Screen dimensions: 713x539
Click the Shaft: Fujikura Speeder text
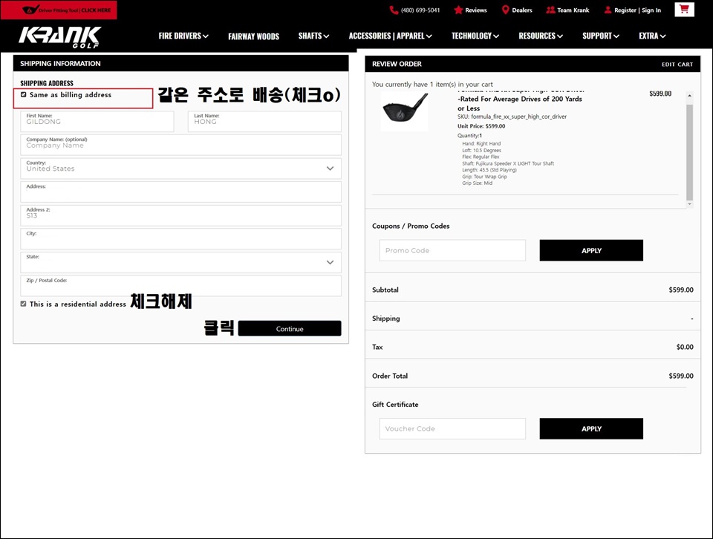(x=508, y=163)
